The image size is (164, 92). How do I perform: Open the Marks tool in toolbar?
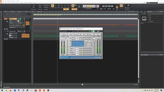(79, 6)
